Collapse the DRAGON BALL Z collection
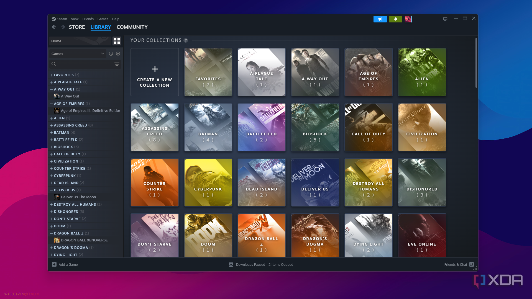 (x=51, y=233)
